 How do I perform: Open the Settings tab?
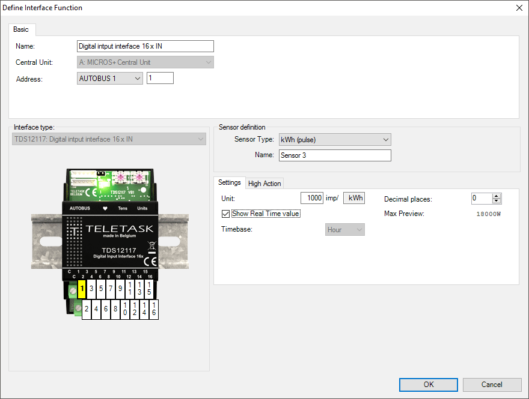click(x=230, y=183)
